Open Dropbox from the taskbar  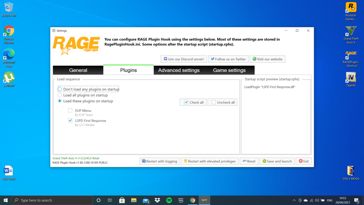coord(157,200)
